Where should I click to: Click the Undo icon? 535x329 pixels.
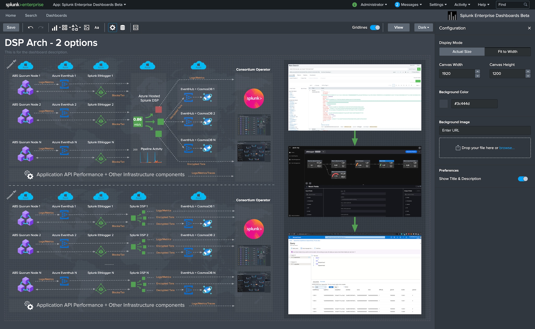tap(31, 27)
